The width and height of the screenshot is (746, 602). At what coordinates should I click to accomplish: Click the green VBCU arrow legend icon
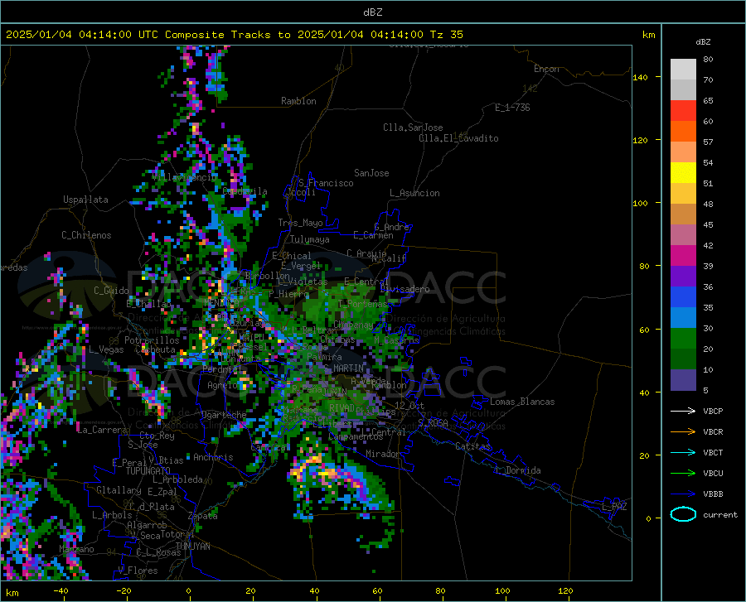tap(683, 473)
